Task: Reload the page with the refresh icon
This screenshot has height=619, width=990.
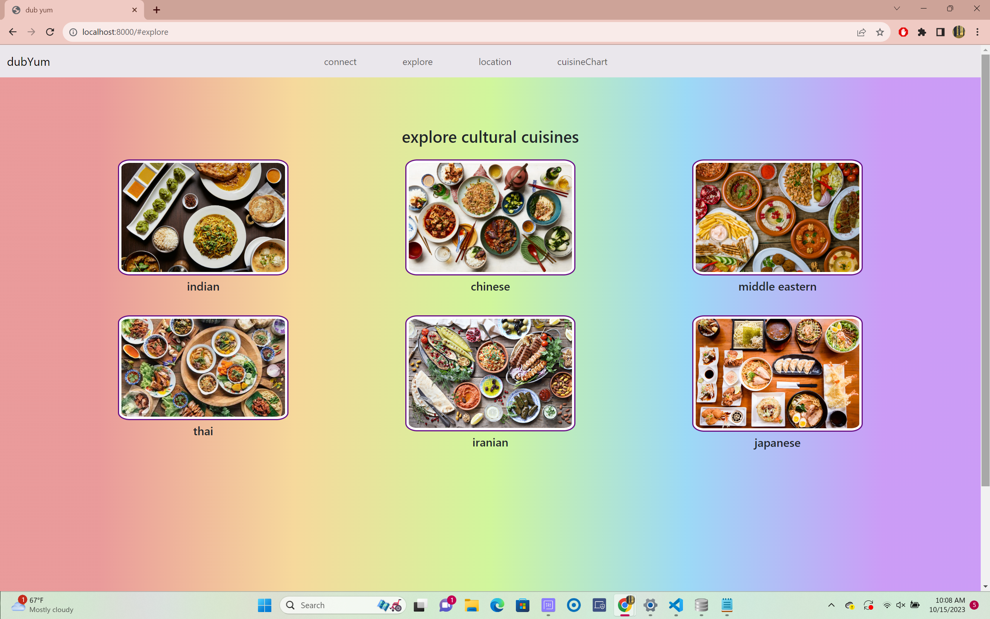Action: 50,32
